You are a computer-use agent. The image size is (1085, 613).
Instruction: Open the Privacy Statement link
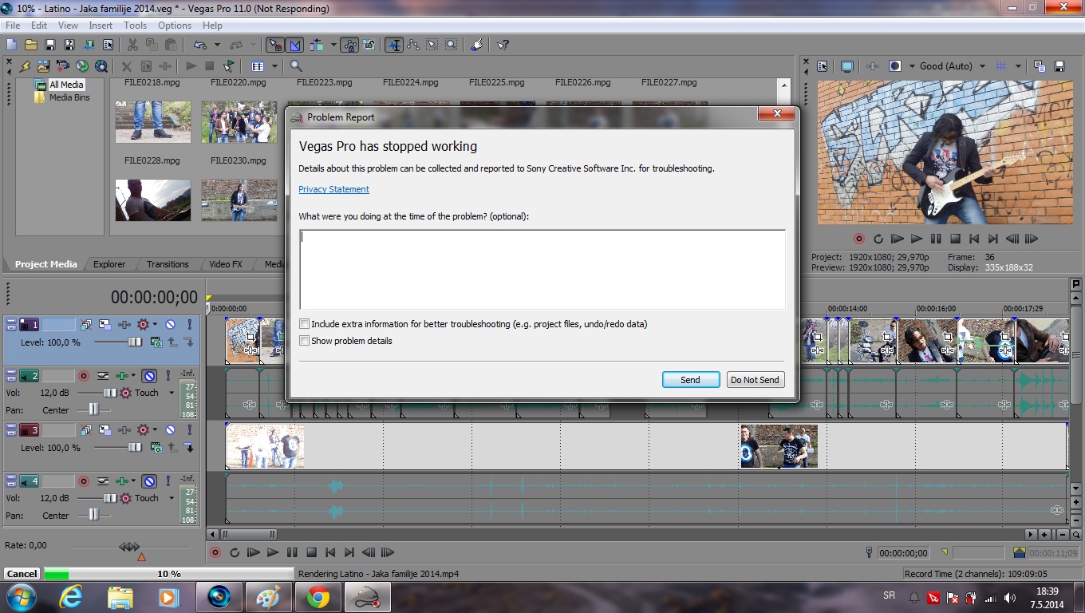coord(333,189)
